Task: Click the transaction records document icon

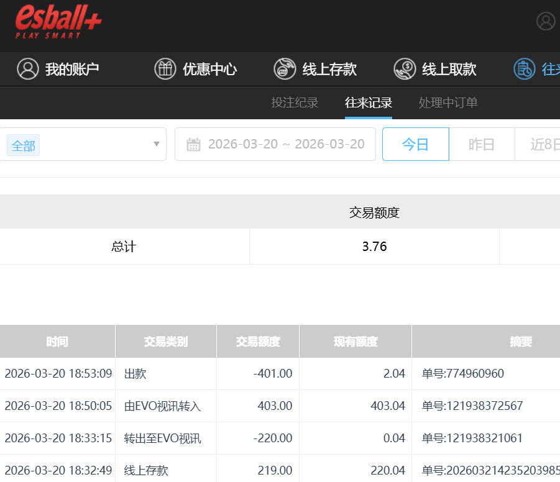Action: (524, 69)
